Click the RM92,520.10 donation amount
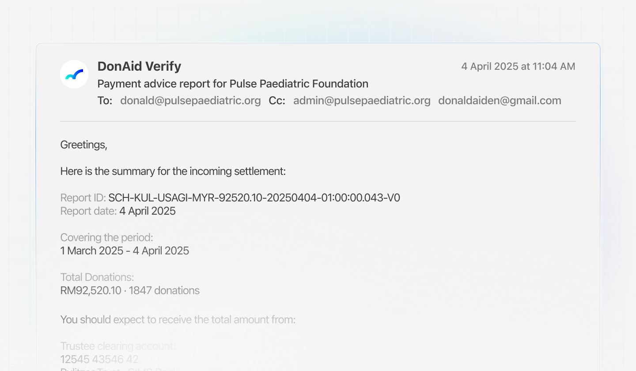636x371 pixels. (91, 291)
